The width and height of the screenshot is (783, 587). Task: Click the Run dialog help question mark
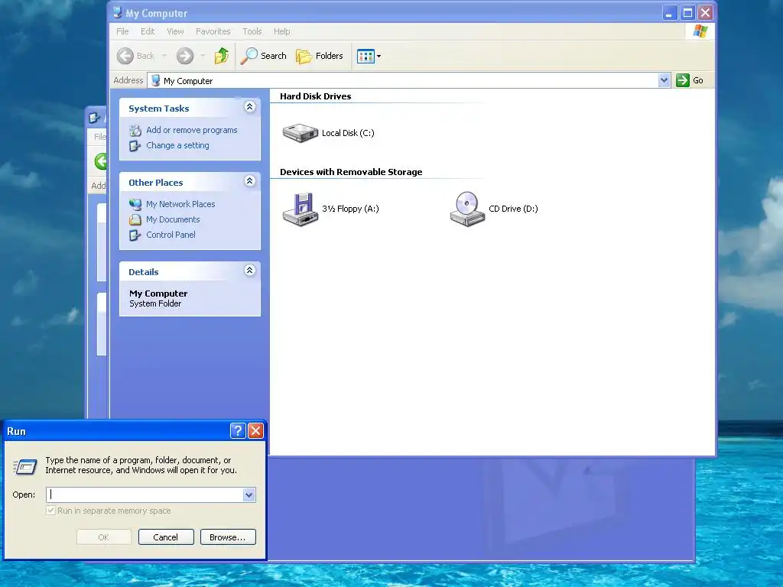[239, 431]
